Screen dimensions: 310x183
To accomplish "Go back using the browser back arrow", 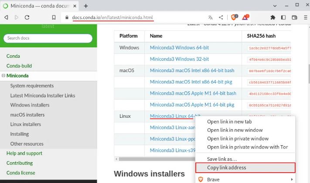I will point(7,17).
